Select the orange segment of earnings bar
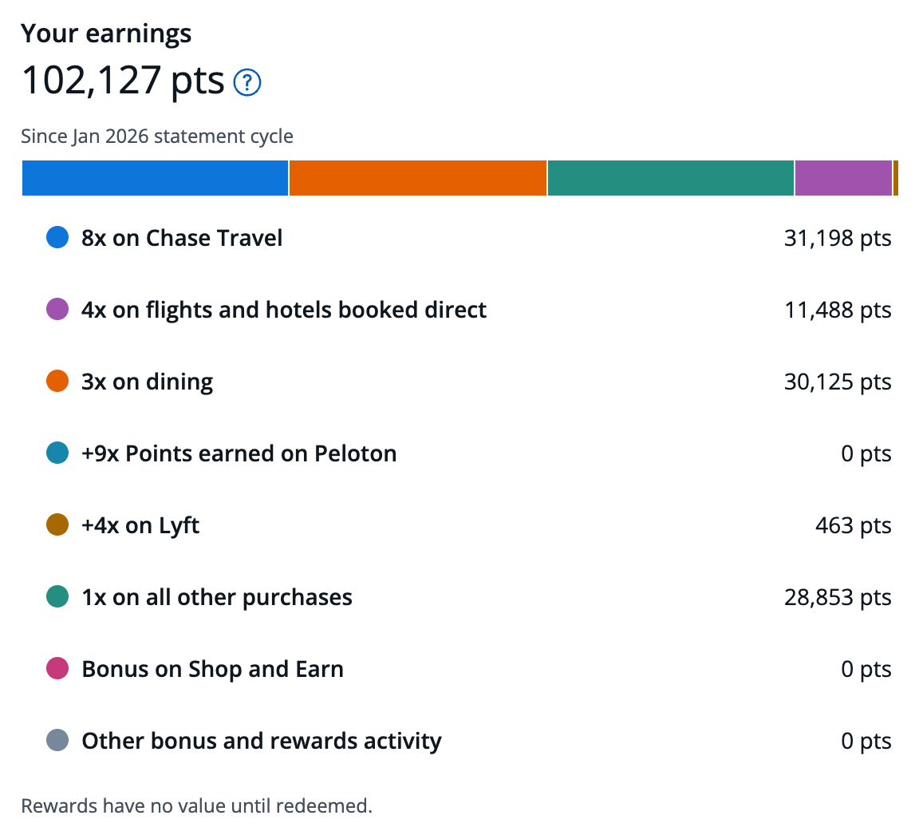 418,178
